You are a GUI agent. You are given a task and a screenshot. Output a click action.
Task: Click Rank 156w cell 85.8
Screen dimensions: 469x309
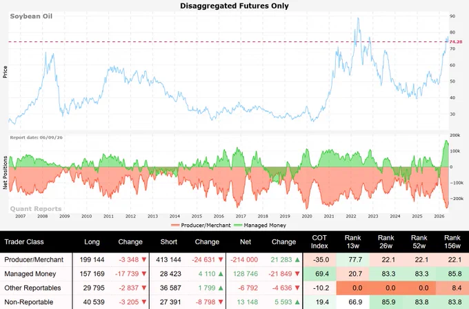pos(452,274)
